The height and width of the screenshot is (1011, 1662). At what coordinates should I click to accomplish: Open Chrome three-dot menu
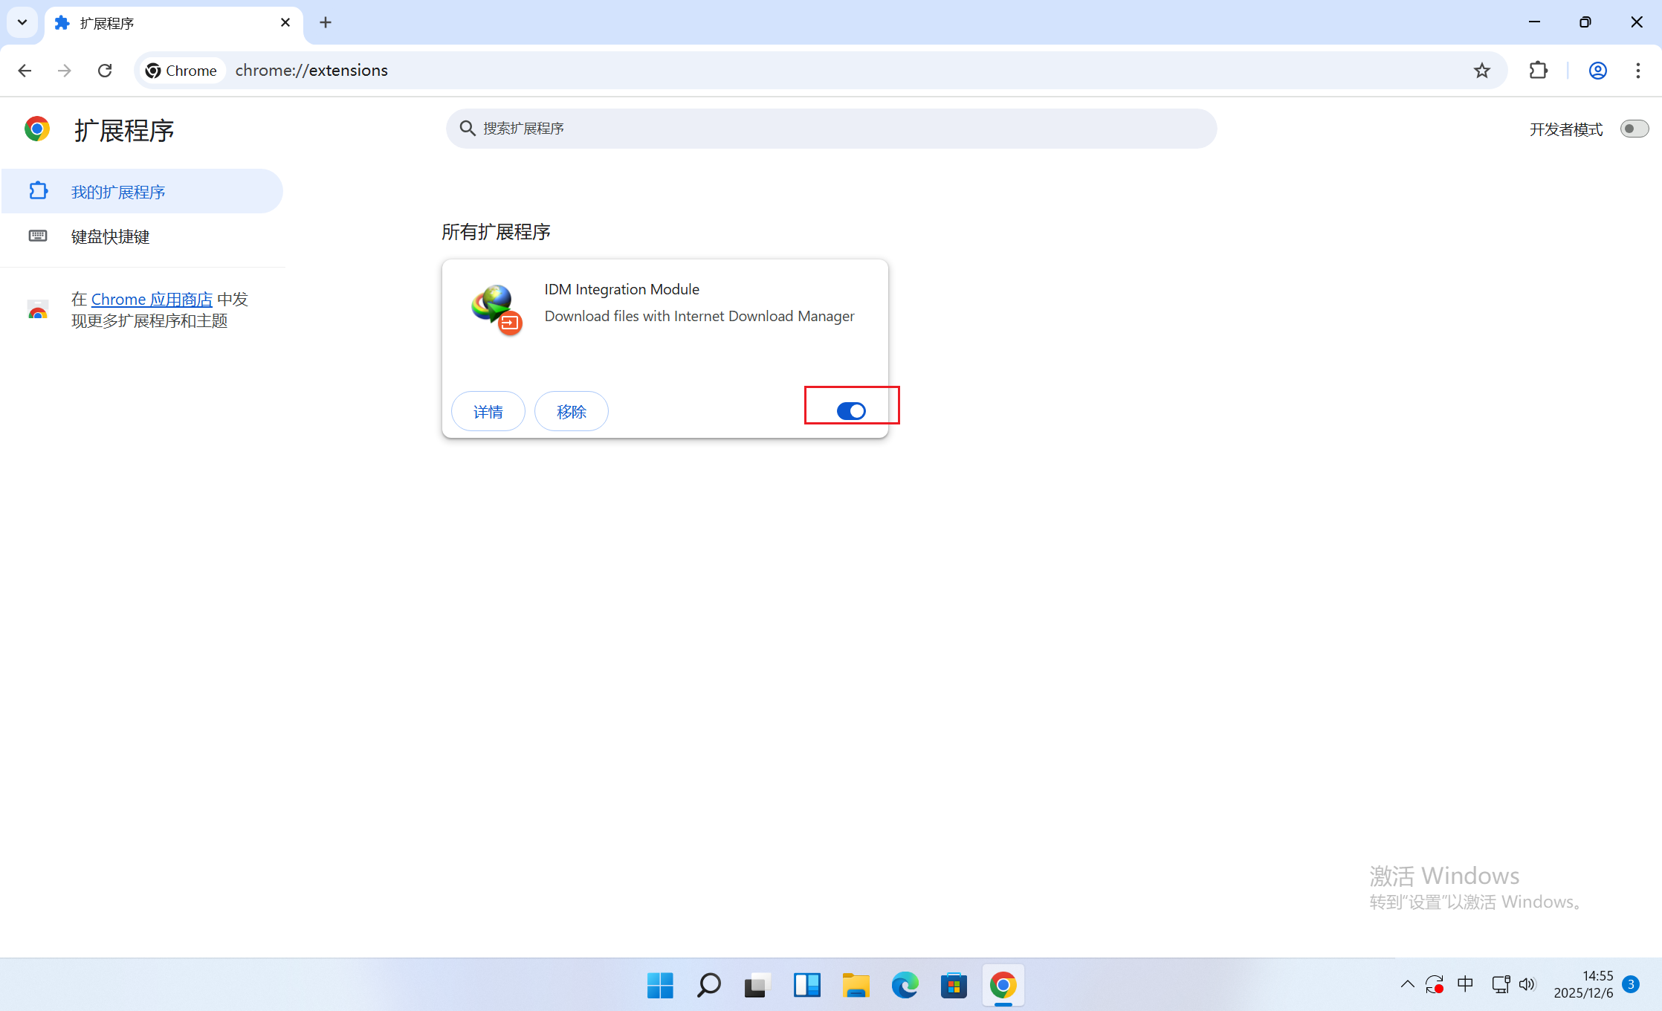coord(1637,71)
